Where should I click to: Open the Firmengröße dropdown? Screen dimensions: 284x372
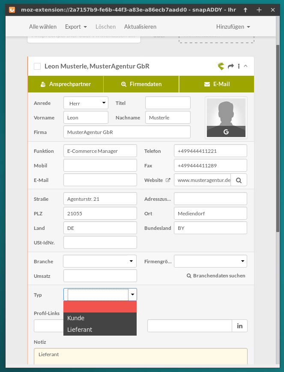[210, 261]
